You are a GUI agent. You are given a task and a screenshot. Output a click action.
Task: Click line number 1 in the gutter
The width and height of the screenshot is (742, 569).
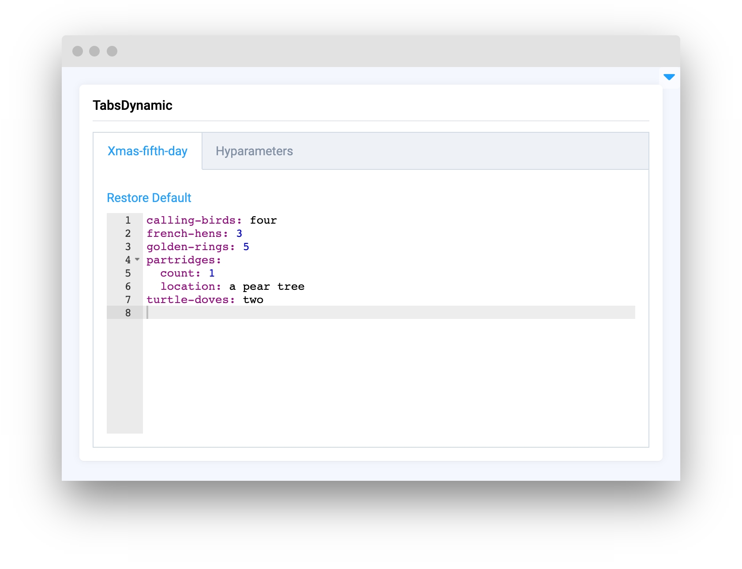point(127,220)
